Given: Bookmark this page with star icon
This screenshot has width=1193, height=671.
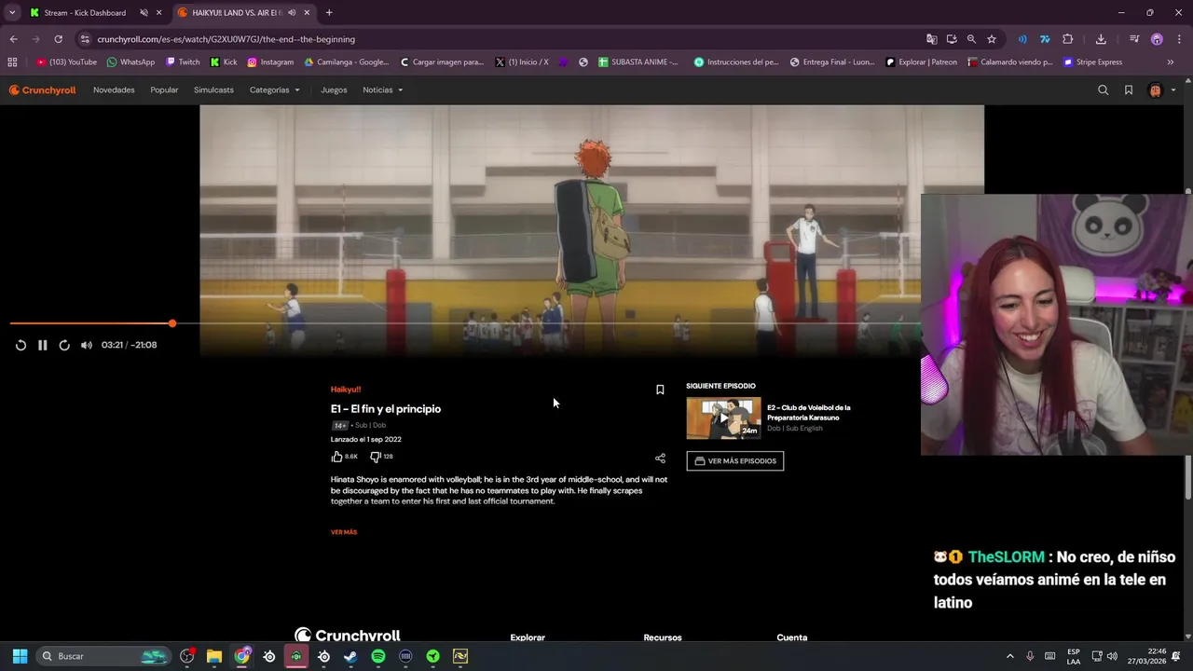Looking at the screenshot, I should point(992,39).
